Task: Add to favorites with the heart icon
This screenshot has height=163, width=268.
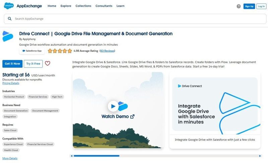Action: click(48, 63)
